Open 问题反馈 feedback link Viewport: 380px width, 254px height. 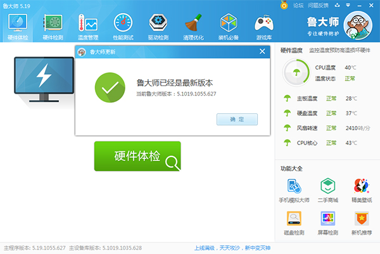318,5
